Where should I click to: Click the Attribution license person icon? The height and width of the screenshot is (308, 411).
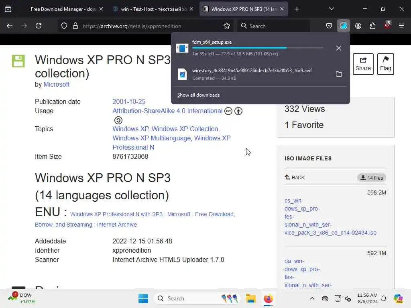238,111
